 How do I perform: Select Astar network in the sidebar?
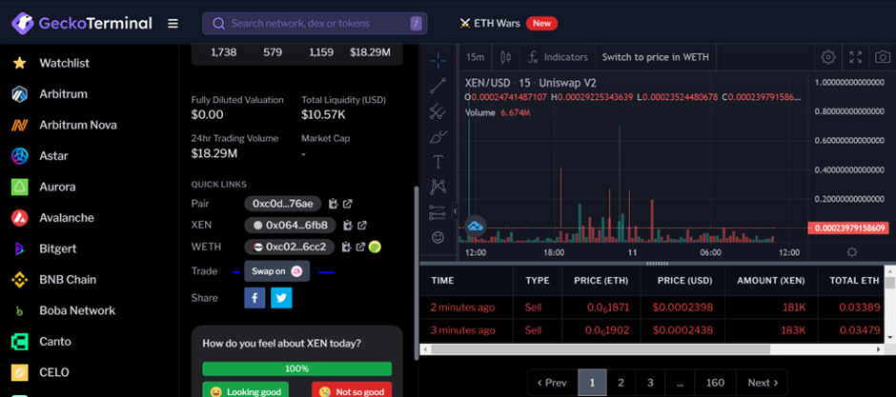[53, 156]
